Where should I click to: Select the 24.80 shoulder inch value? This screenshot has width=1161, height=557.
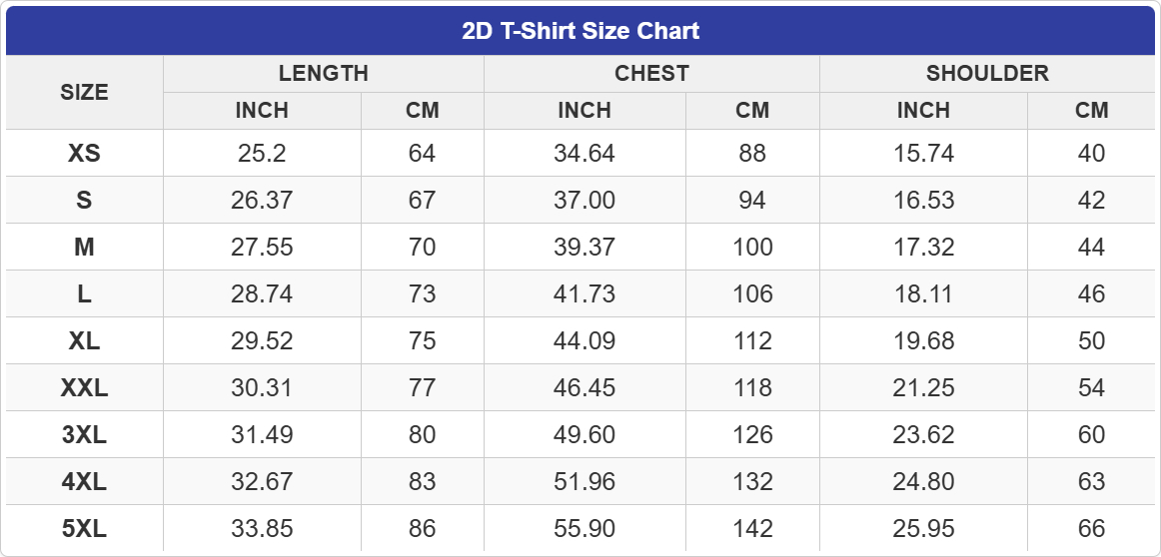(x=923, y=481)
